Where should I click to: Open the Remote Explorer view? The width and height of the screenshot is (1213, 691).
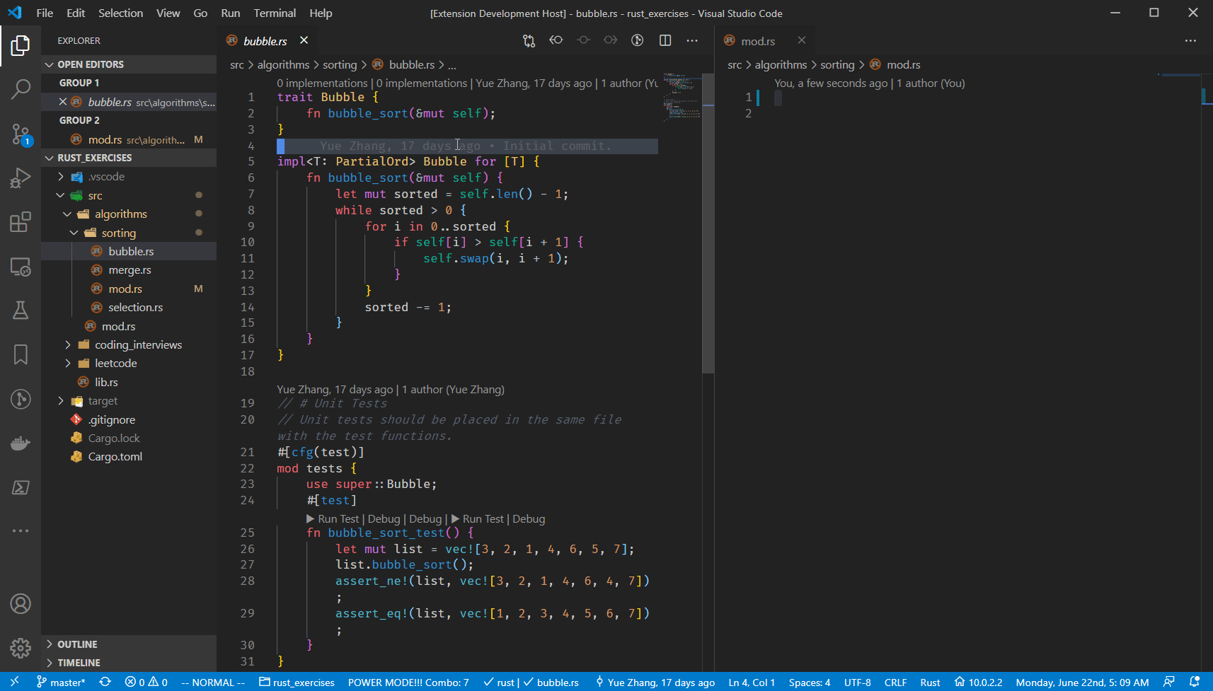click(21, 267)
